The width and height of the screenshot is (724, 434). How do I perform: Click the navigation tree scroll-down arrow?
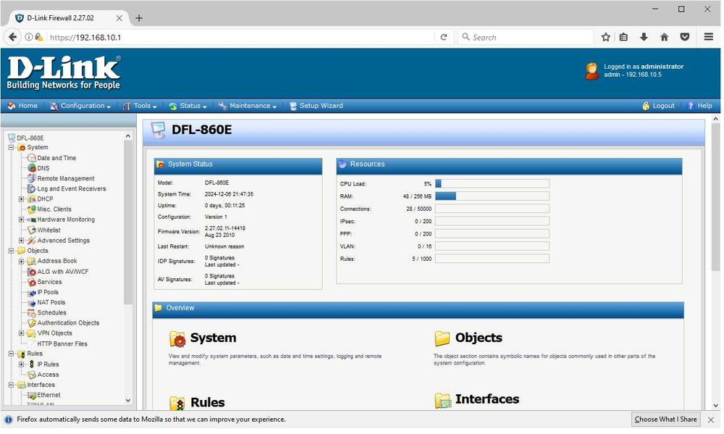128,401
